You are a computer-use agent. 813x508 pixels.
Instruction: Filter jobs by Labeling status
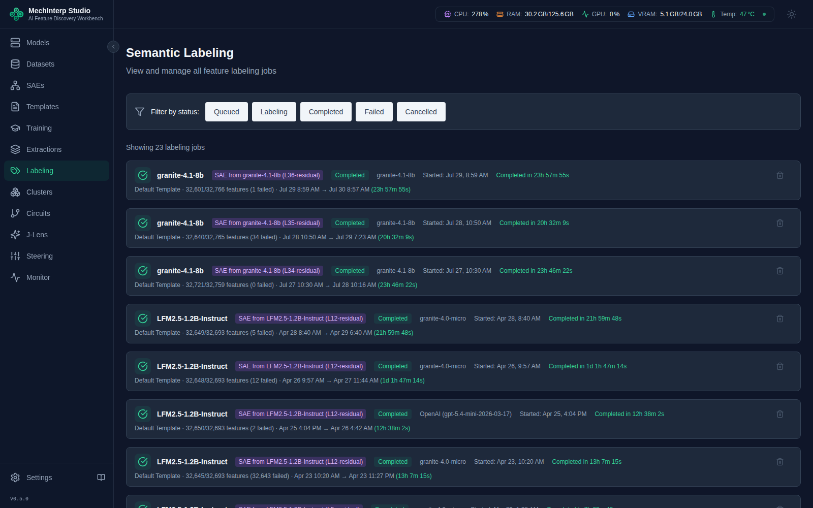[274, 112]
